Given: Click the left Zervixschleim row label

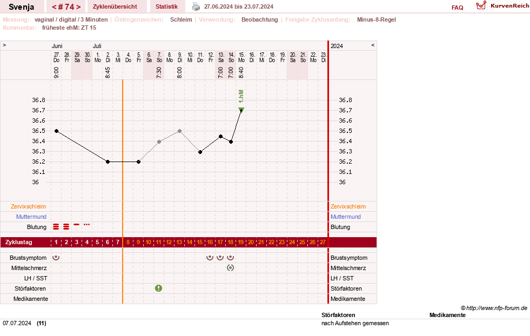Looking at the screenshot, I should pos(29,206).
